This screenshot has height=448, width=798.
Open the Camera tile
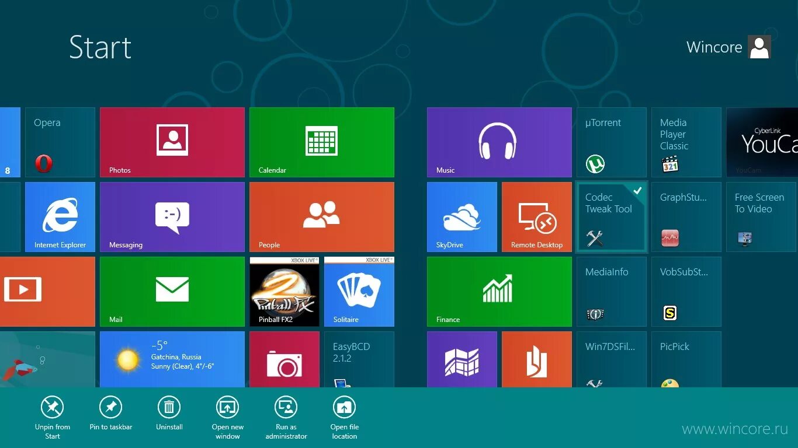click(x=284, y=359)
